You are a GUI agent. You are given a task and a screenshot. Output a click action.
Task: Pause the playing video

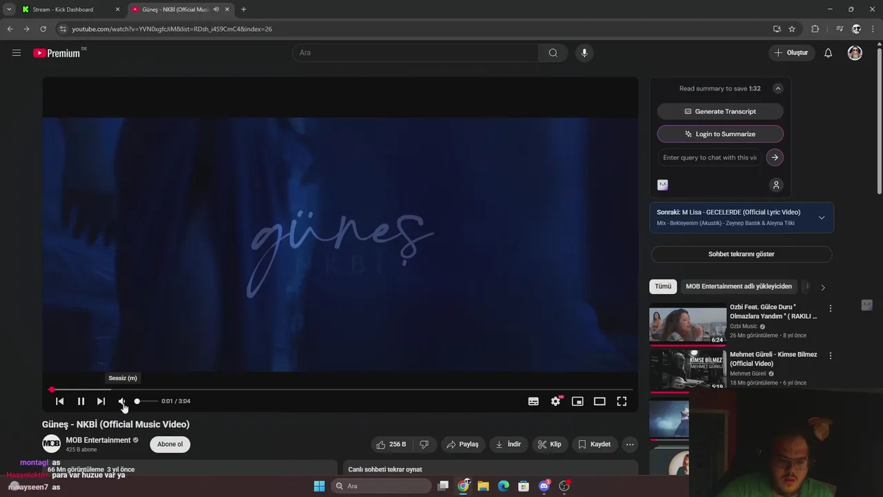pos(81,401)
